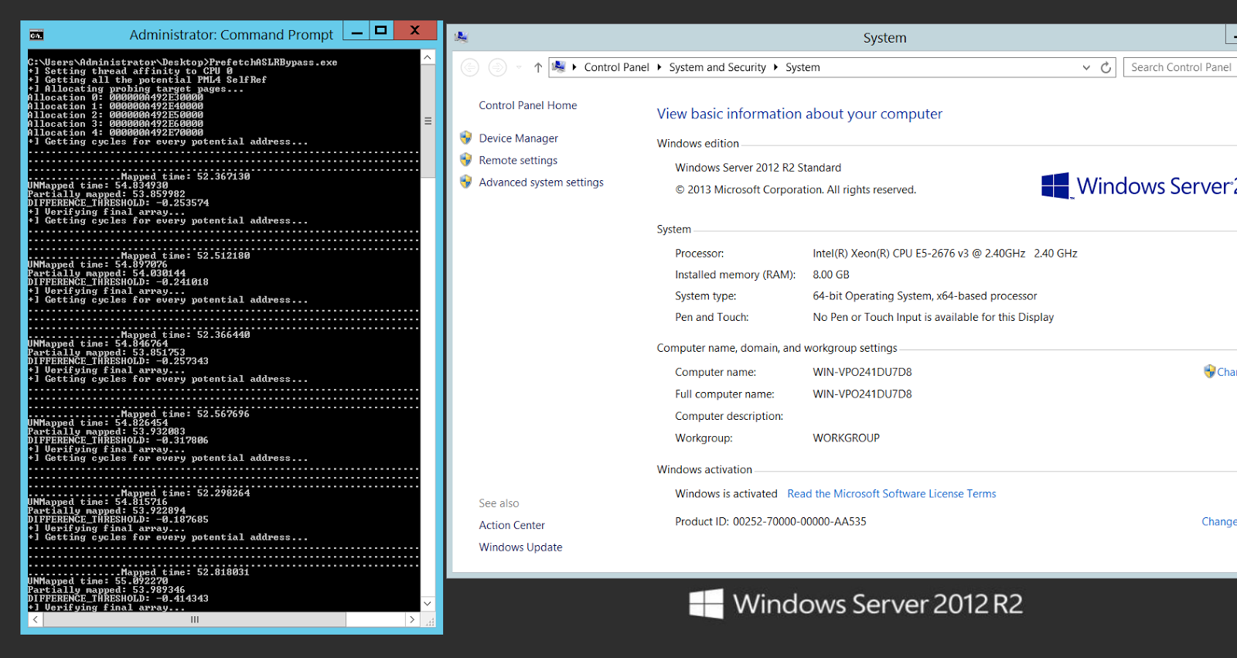
Task: Select Control Panel in the address breadcrumb
Action: tap(616, 67)
